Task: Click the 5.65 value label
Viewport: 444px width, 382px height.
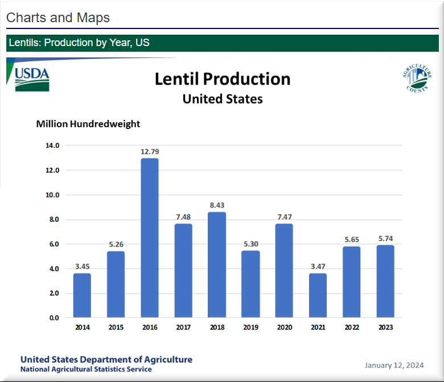Action: (351, 239)
